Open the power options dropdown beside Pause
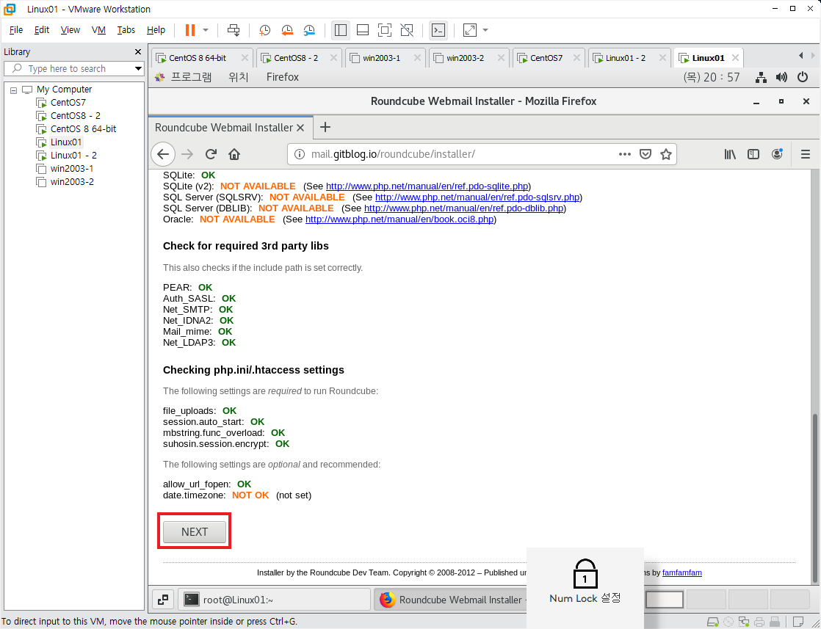This screenshot has width=821, height=629. click(206, 30)
